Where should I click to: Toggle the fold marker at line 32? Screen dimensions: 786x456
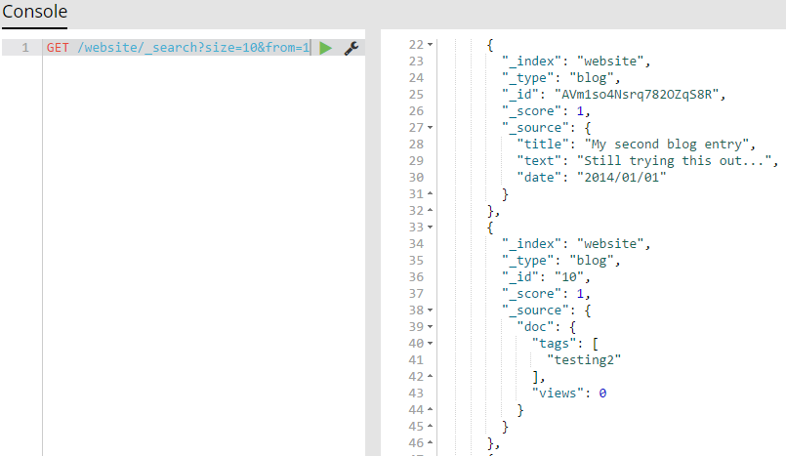click(x=430, y=210)
